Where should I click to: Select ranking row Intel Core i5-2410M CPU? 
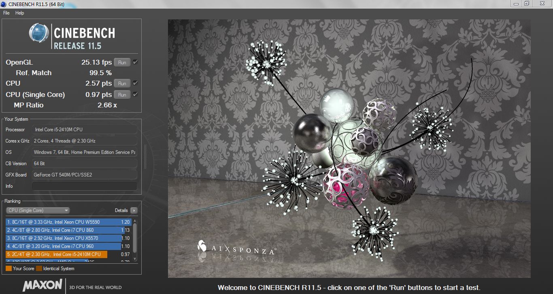[68, 254]
